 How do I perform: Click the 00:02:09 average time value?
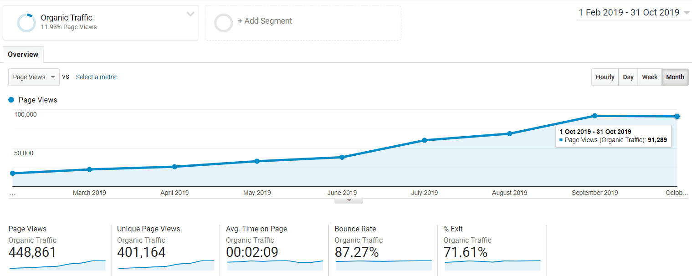[x=252, y=252]
